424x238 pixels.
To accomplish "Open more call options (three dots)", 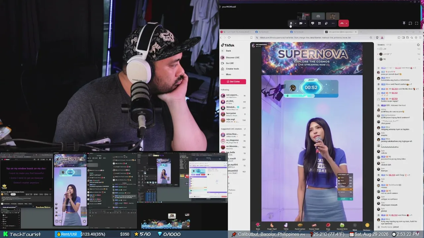I will (333, 23).
